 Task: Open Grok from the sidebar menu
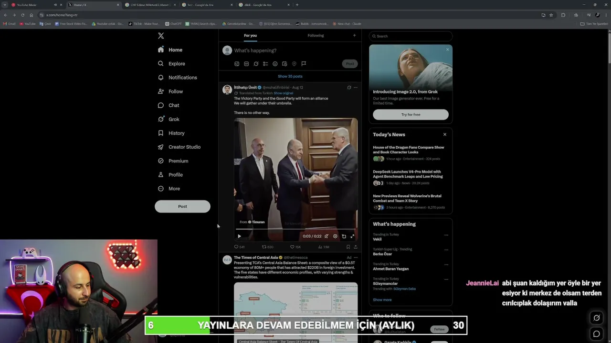click(x=169, y=119)
